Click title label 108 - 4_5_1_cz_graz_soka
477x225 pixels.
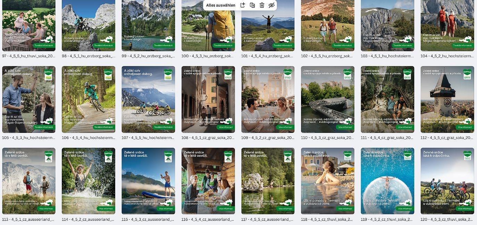(208, 138)
